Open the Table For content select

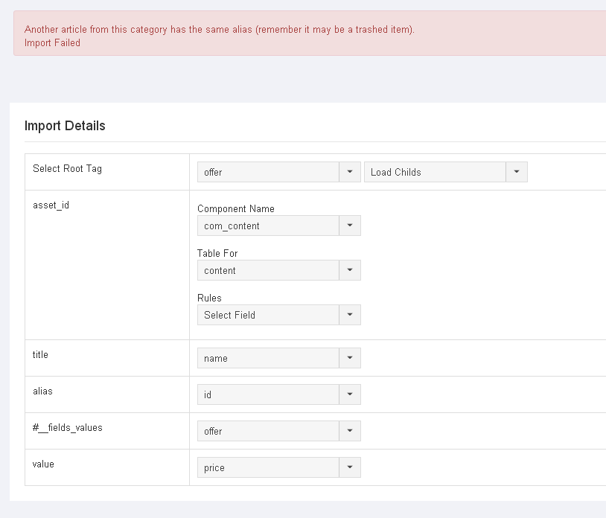(278, 270)
